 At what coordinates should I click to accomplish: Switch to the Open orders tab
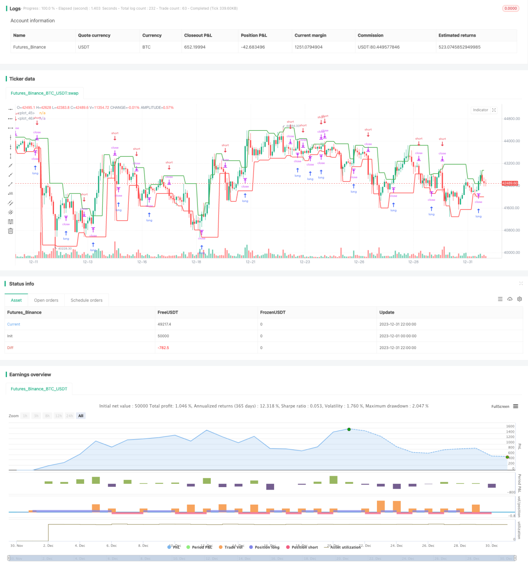pos(46,300)
